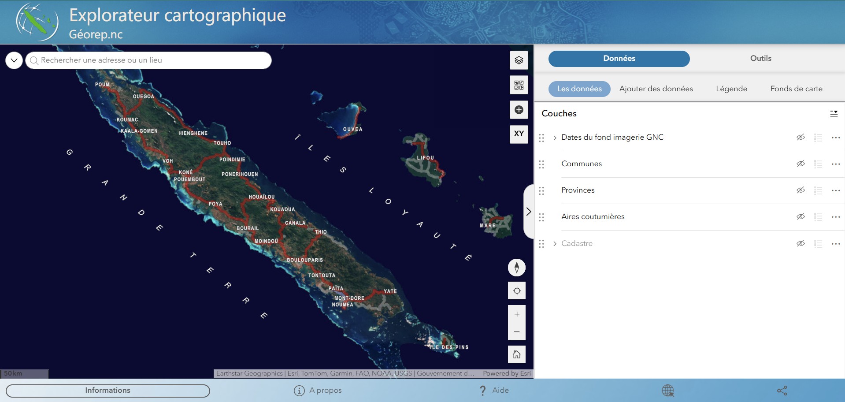
Task: Open the Aide help link
Action: [494, 391]
